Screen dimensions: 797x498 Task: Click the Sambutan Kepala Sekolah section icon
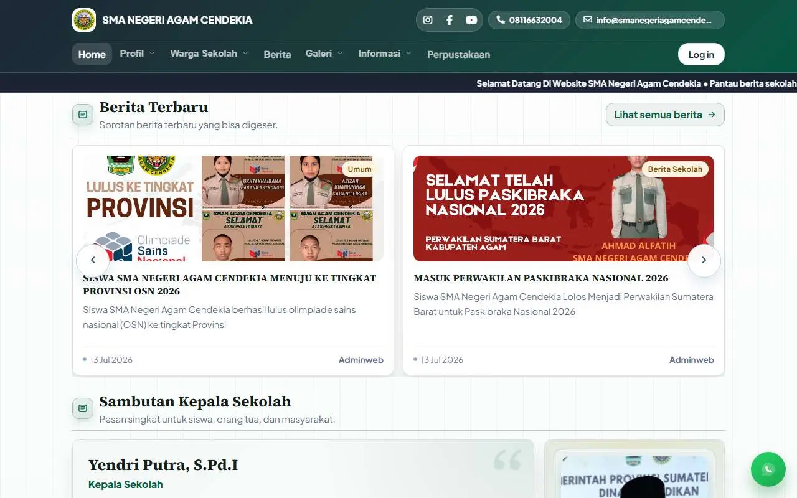click(x=83, y=408)
